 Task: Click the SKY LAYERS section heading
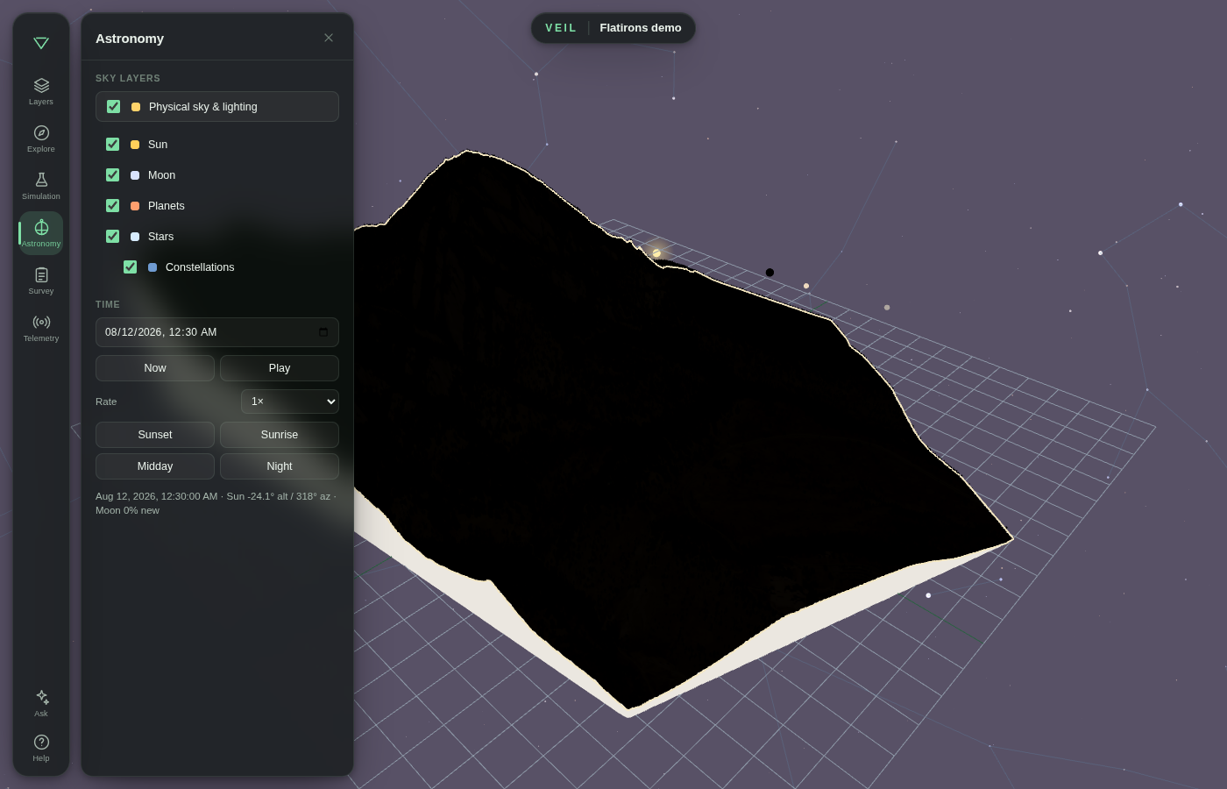coord(128,78)
